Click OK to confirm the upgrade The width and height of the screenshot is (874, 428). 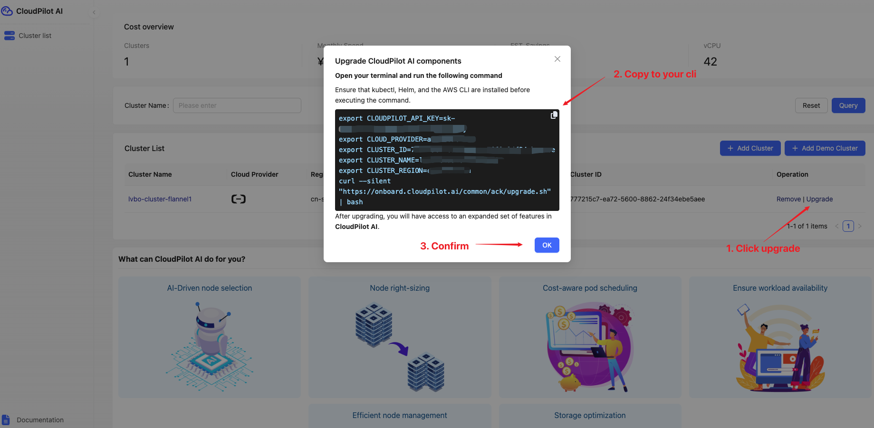coord(547,245)
